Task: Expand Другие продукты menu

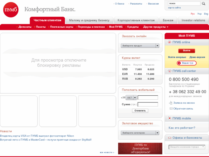Action: (156, 27)
